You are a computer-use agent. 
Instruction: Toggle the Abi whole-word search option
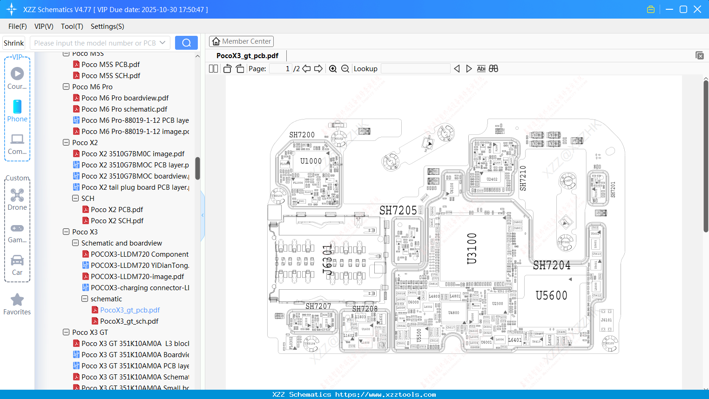pos(481,68)
